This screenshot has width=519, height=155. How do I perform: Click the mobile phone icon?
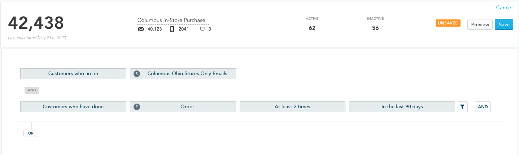[172, 29]
